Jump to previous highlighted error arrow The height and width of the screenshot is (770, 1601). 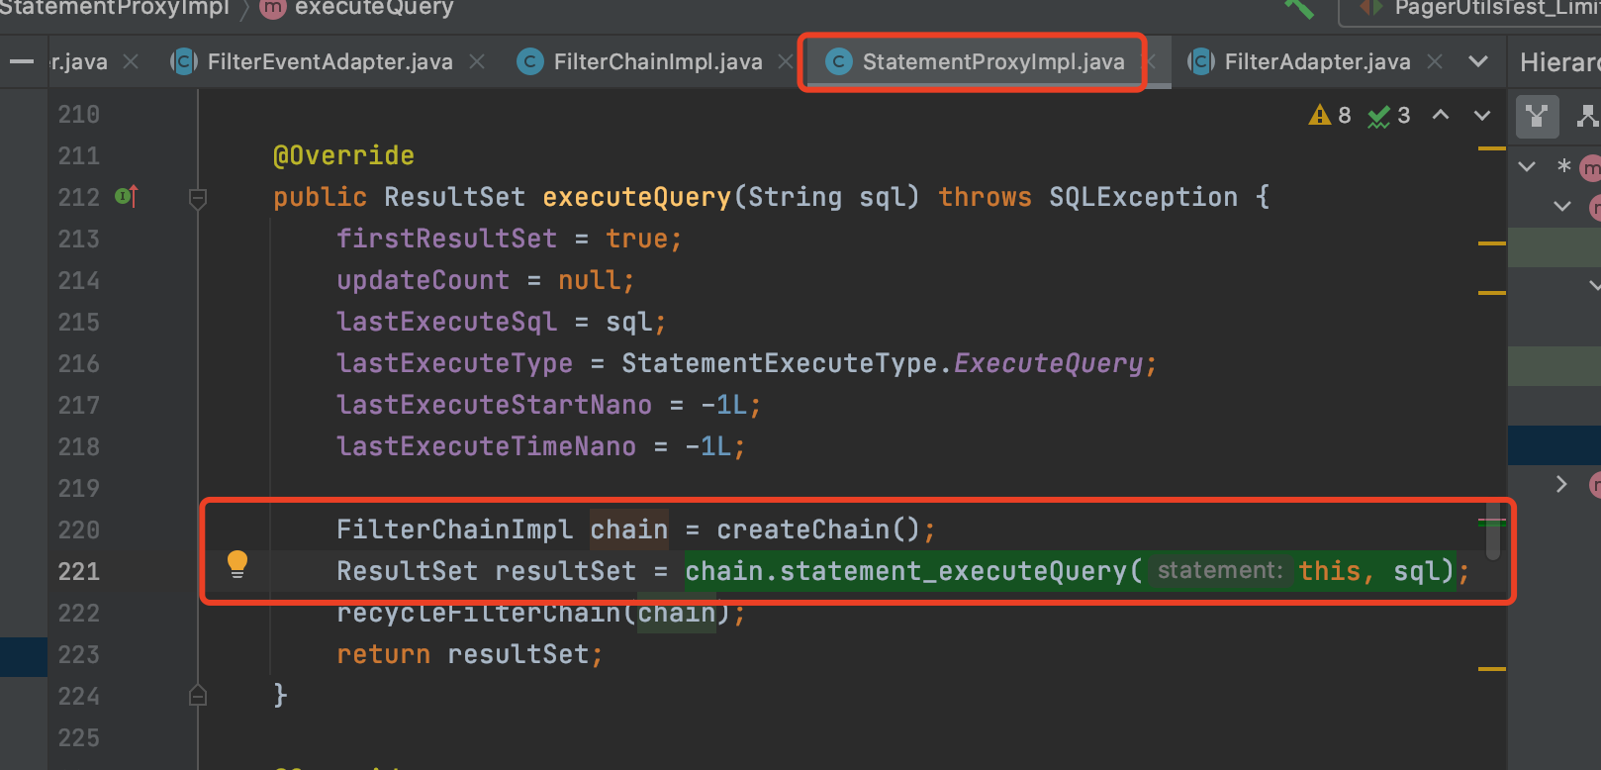click(x=1441, y=115)
